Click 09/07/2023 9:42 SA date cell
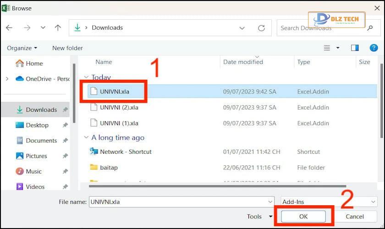 pyautogui.click(x=249, y=92)
